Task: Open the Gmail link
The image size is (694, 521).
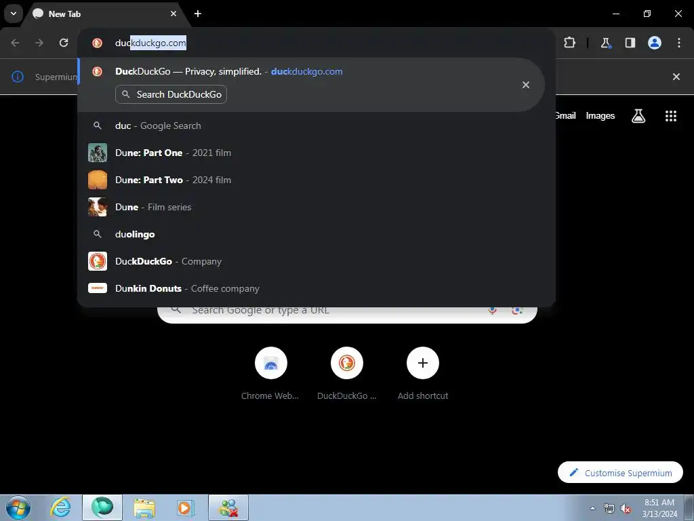Action: point(566,115)
